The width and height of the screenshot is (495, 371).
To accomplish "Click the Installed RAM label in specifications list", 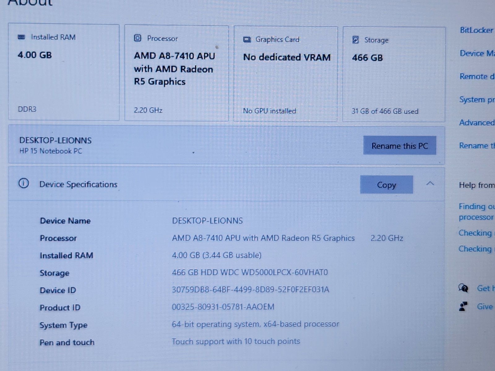I will pyautogui.click(x=67, y=255).
